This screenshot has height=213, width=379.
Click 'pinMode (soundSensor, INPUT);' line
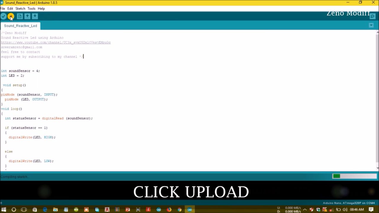point(29,95)
